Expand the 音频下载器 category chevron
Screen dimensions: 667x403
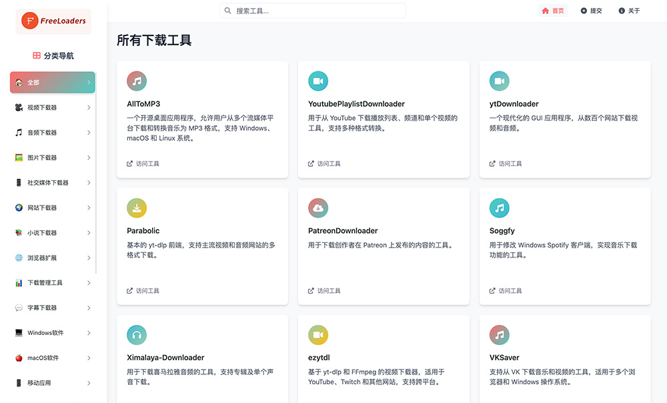[89, 132]
